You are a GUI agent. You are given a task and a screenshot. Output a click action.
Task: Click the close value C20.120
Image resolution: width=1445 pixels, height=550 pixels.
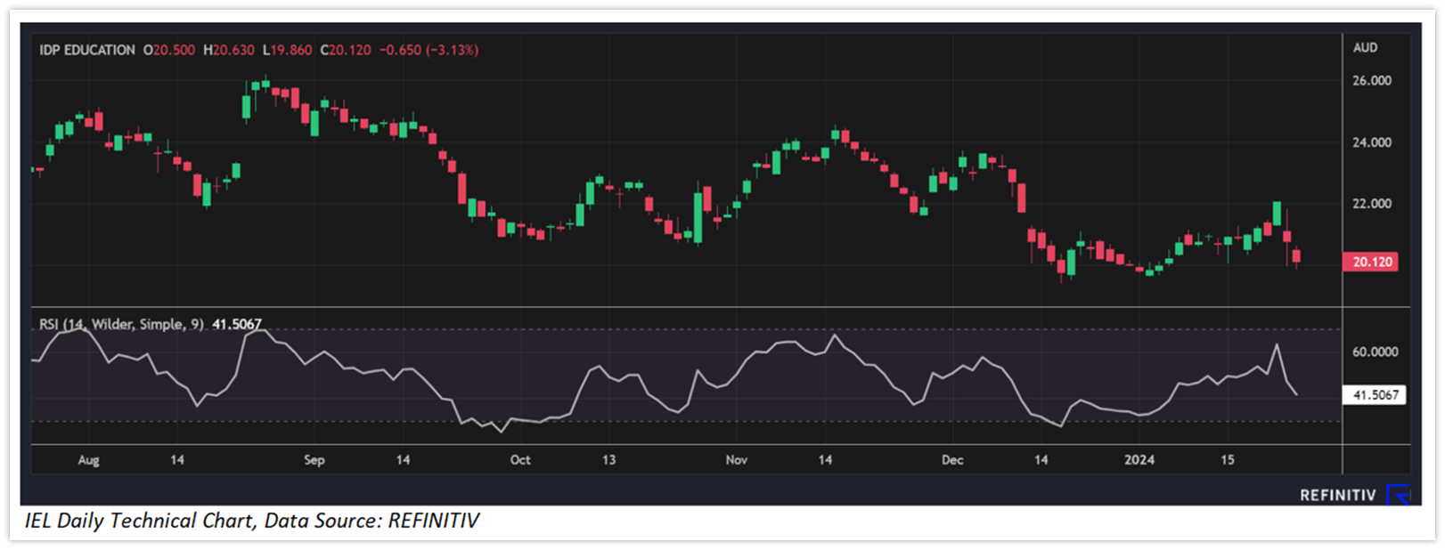coord(346,50)
